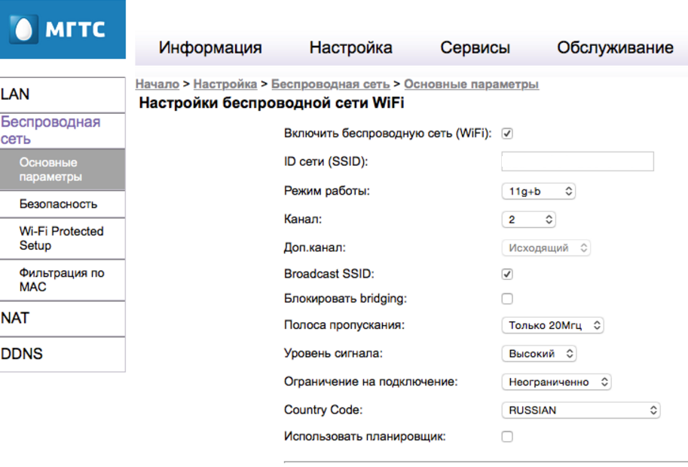Open the 'Обслуживание' top menu
688x467 pixels.
615,48
